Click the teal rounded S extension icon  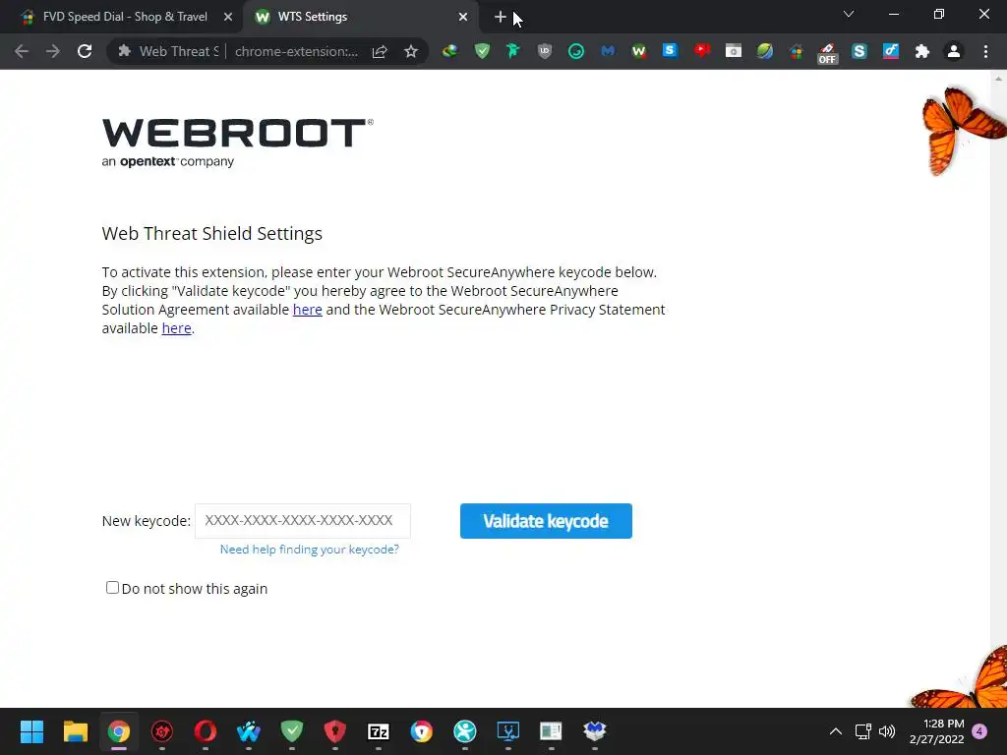859,51
